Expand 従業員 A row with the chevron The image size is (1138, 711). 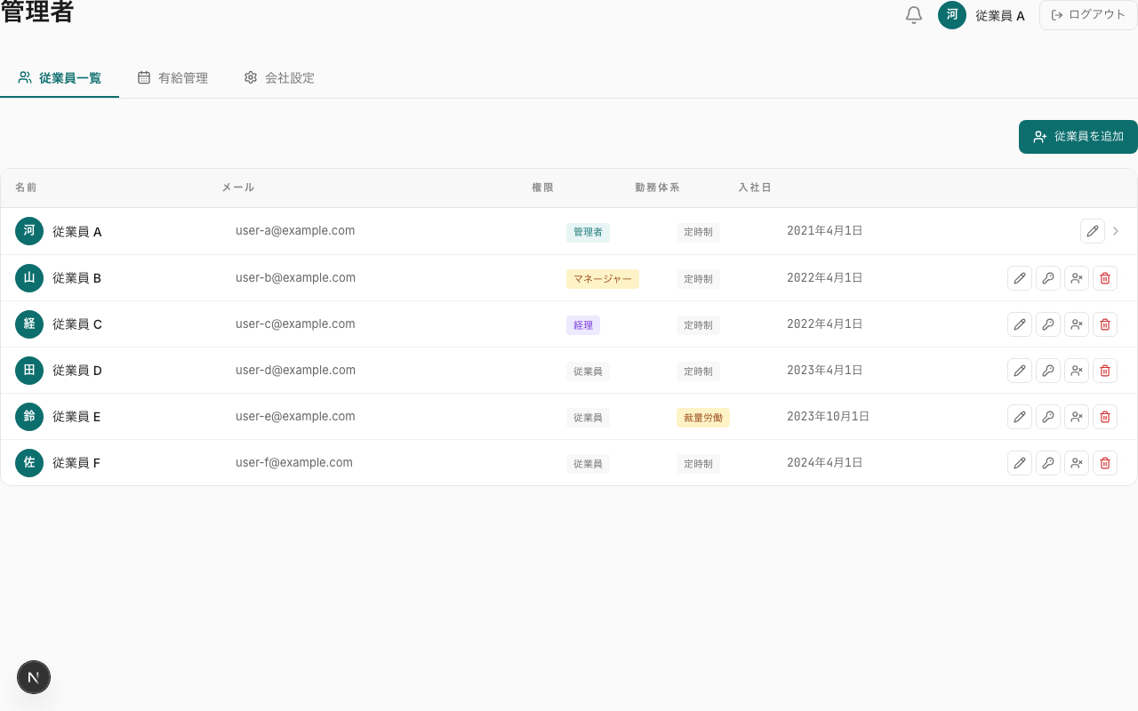(x=1116, y=231)
